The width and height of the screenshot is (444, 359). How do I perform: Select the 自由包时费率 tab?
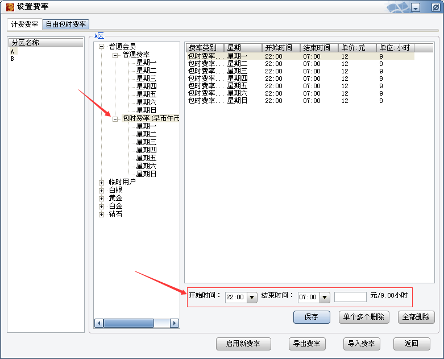(66, 24)
